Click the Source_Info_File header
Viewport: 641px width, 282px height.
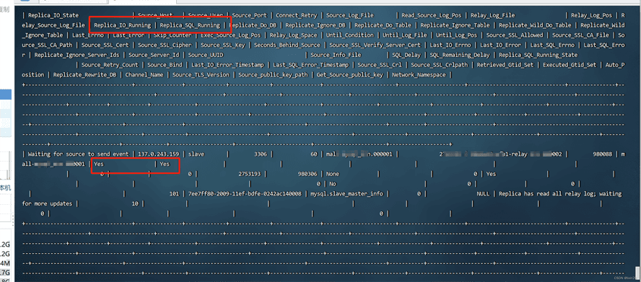tap(336, 55)
